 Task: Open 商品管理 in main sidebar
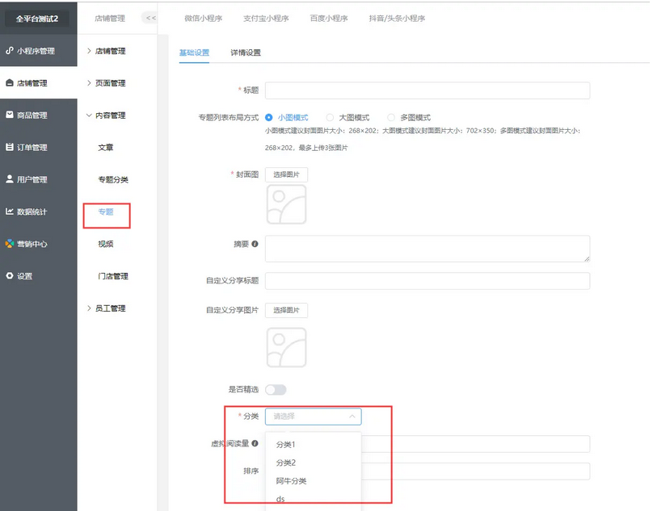[39, 115]
